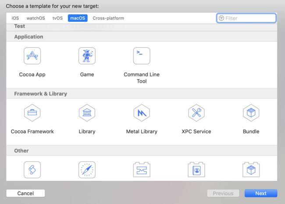Select the Library template icon
The width and height of the screenshot is (285, 204).
pyautogui.click(x=87, y=113)
